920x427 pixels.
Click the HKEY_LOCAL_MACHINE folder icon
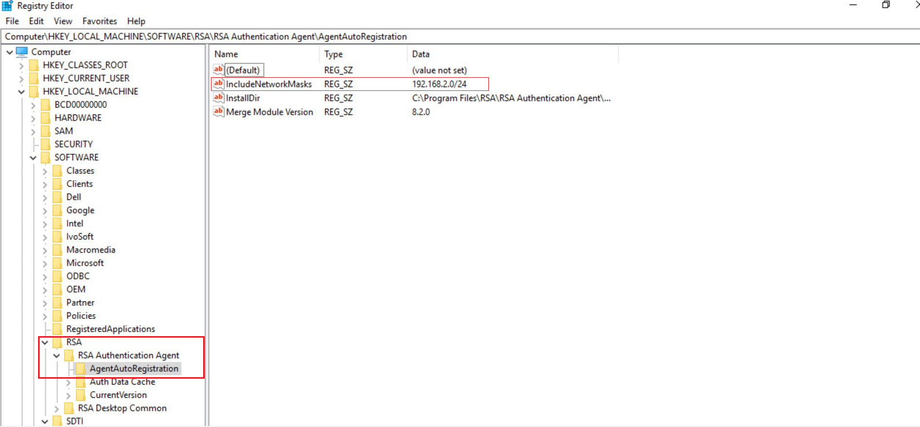click(34, 91)
